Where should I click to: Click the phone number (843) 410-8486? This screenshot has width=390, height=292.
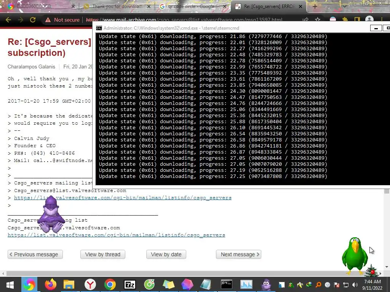point(52,153)
